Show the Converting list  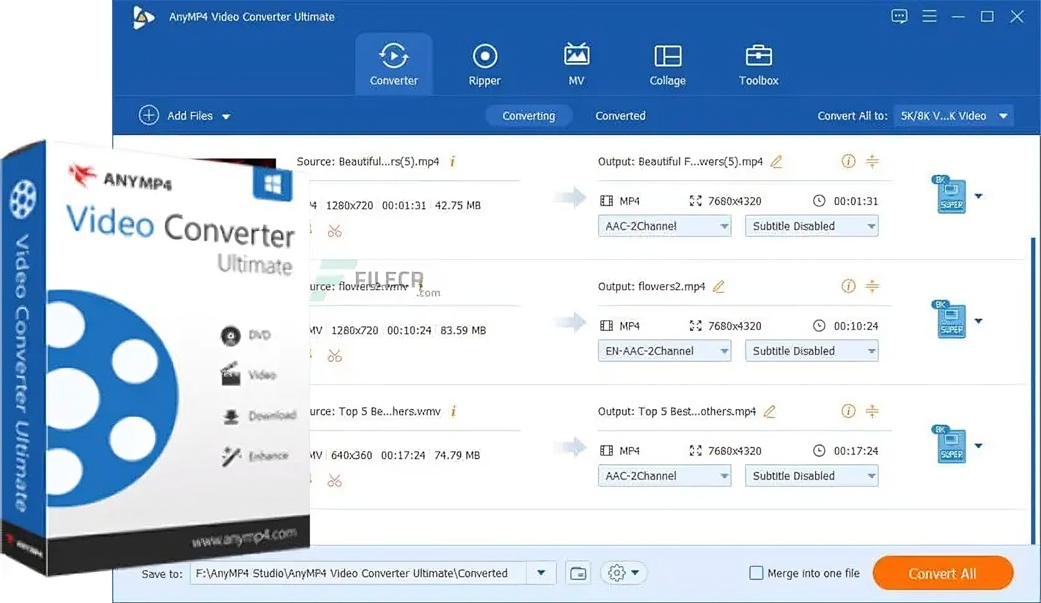point(529,116)
